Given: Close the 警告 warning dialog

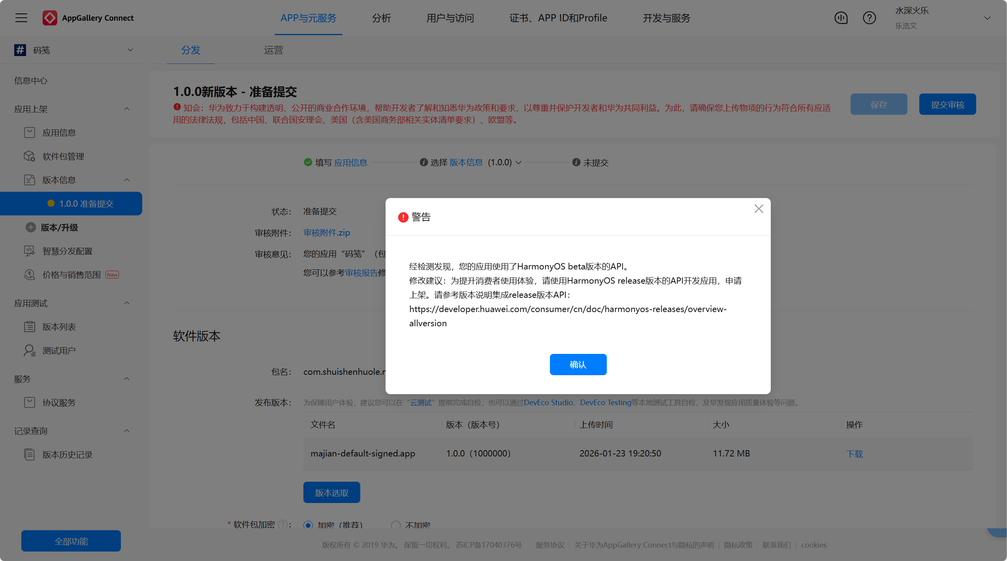Looking at the screenshot, I should click(759, 209).
